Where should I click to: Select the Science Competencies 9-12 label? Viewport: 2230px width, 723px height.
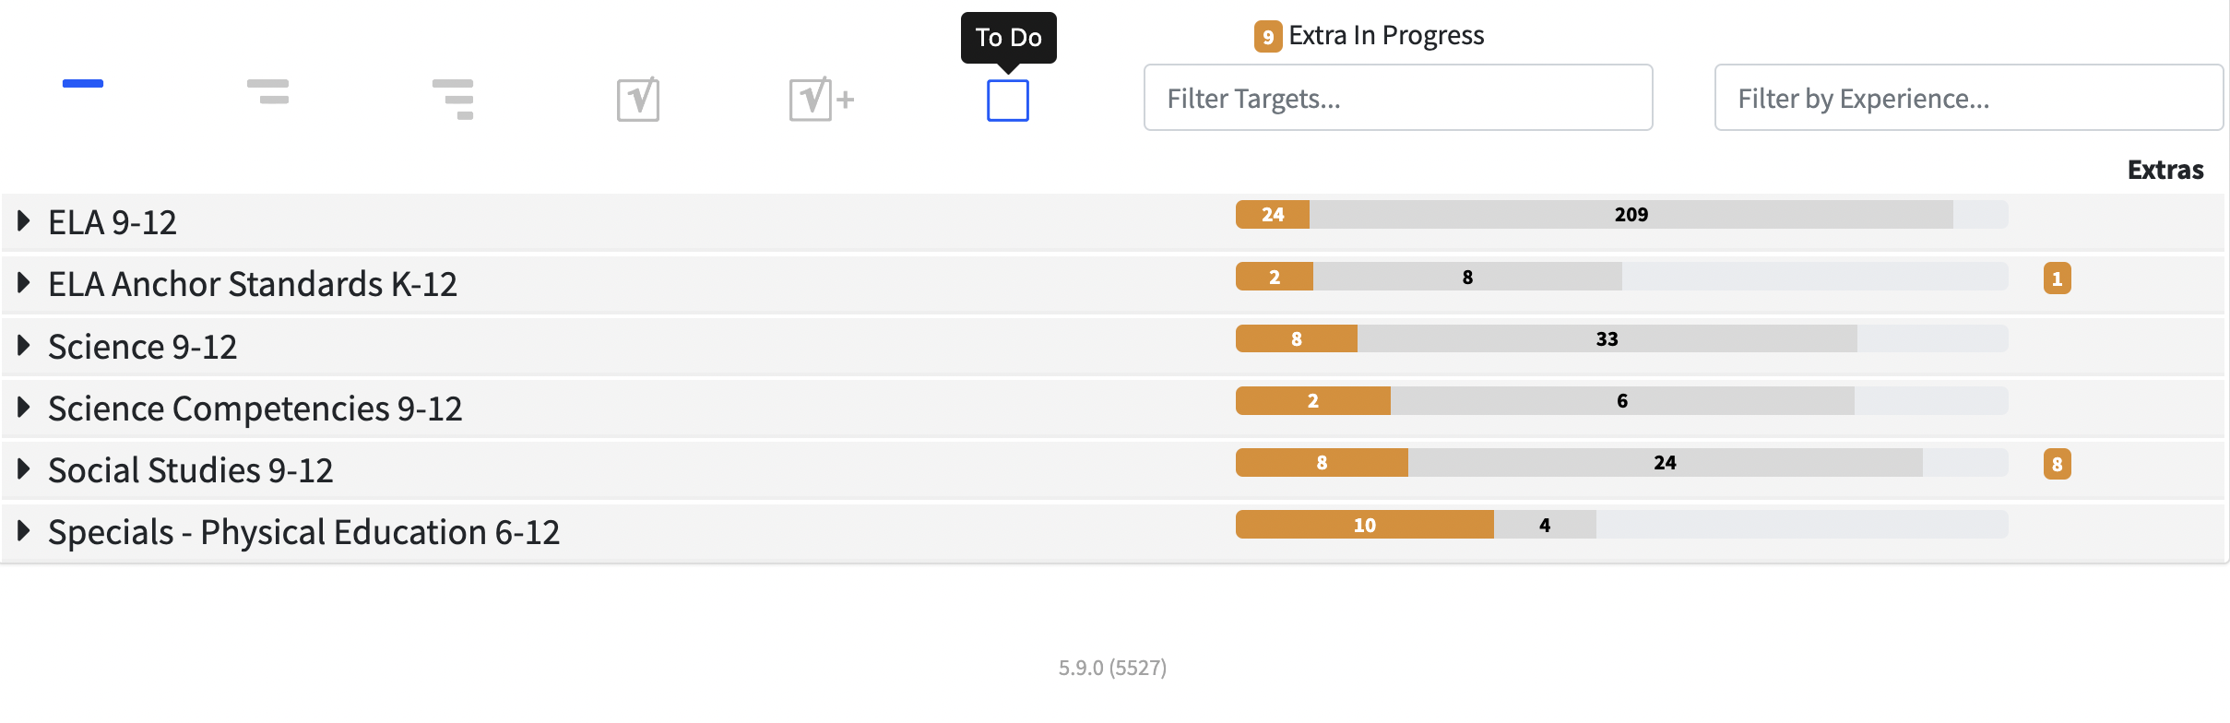point(255,409)
